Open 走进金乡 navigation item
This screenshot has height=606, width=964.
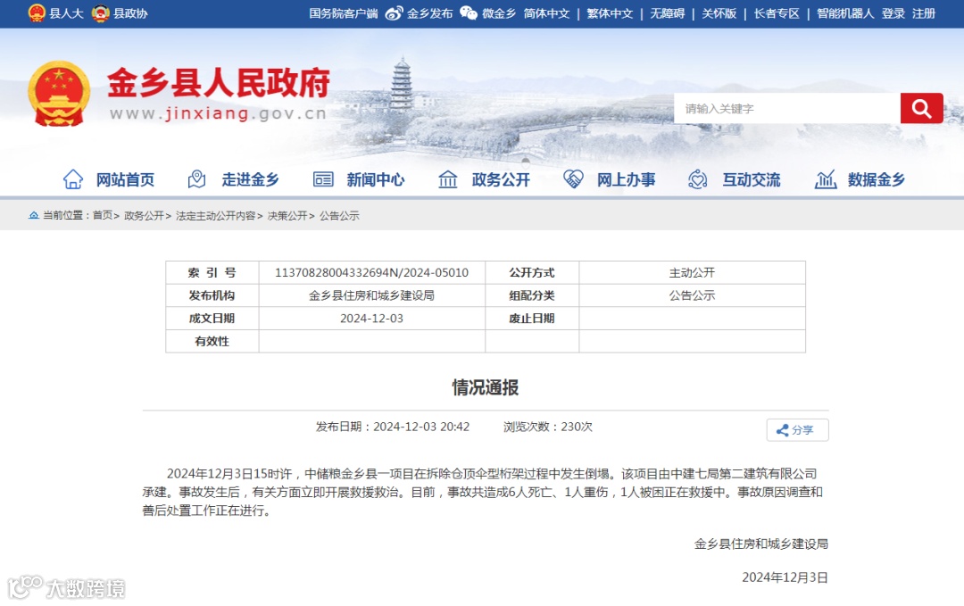(250, 179)
